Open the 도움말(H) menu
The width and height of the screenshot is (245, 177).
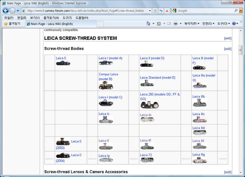pos(82,18)
